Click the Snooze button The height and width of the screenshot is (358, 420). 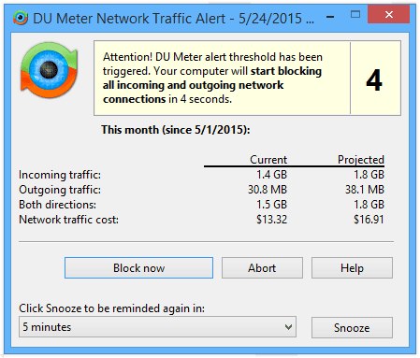352,328
